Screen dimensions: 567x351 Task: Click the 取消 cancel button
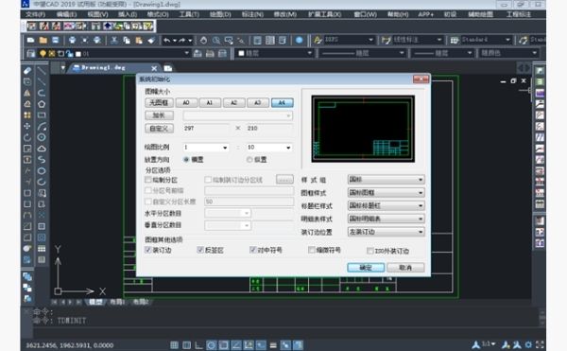(405, 268)
